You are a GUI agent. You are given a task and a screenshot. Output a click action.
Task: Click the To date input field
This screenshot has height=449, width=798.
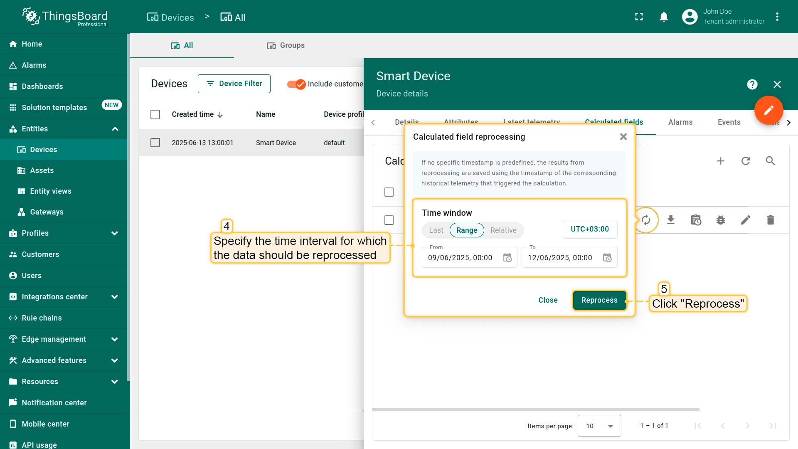click(x=560, y=258)
